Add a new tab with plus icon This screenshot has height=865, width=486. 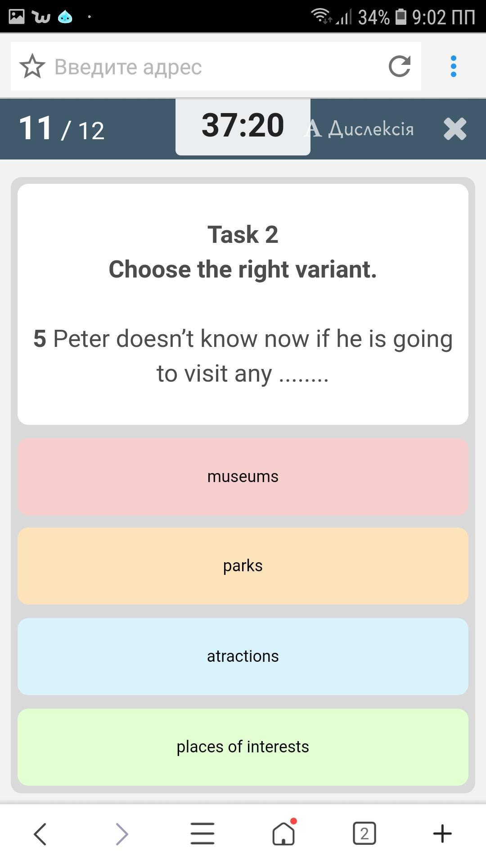click(x=442, y=833)
